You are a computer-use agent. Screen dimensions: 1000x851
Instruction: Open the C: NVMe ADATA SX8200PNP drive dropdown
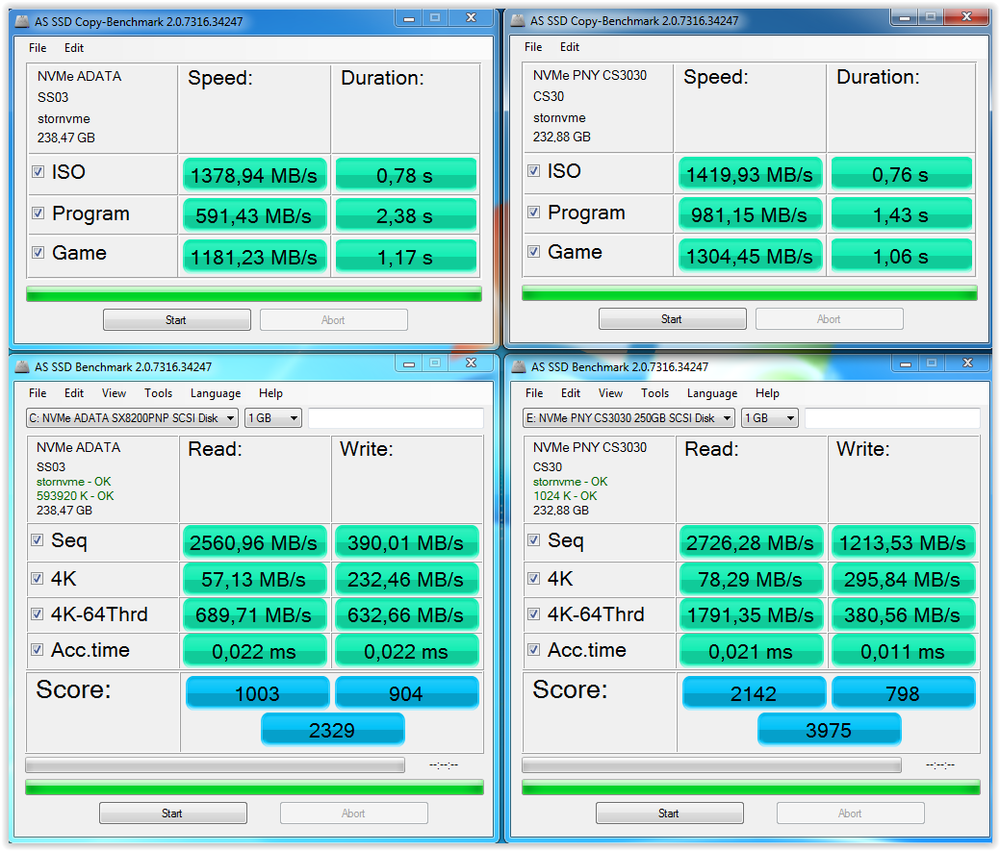pyautogui.click(x=132, y=418)
